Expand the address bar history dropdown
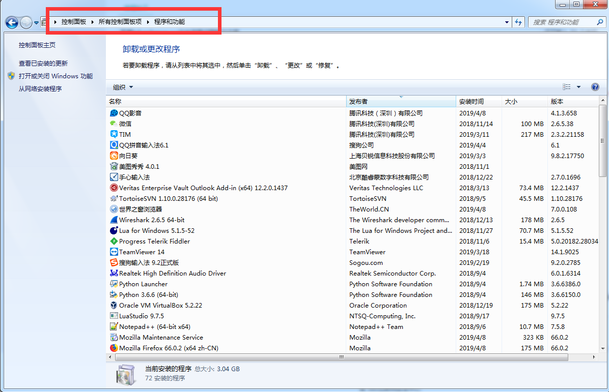This screenshot has height=392, width=609. [507, 22]
